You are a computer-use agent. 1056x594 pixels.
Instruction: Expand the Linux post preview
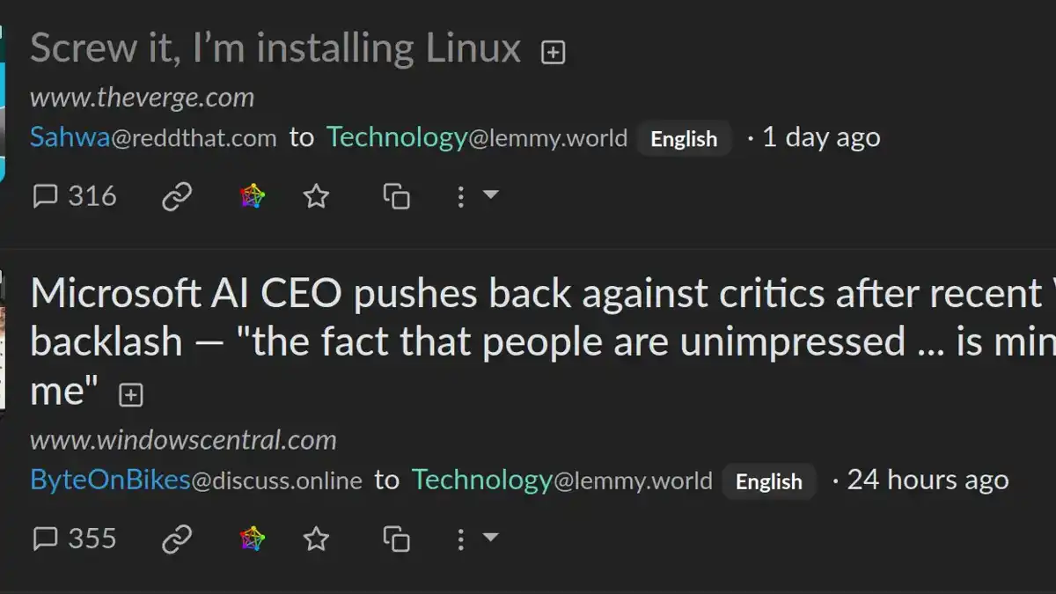[x=553, y=53]
